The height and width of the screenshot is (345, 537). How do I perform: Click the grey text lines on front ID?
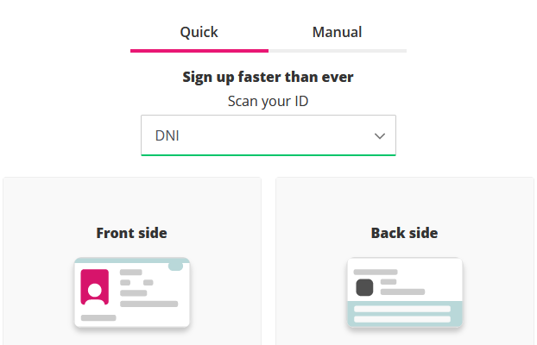coord(149,288)
